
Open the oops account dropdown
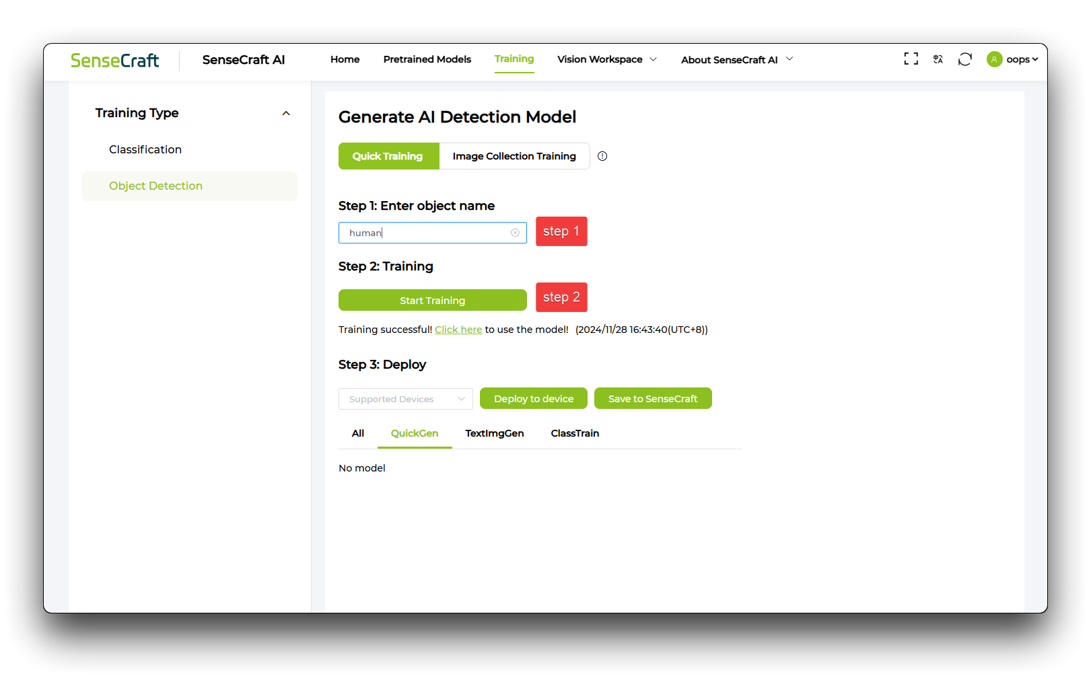pos(1018,59)
